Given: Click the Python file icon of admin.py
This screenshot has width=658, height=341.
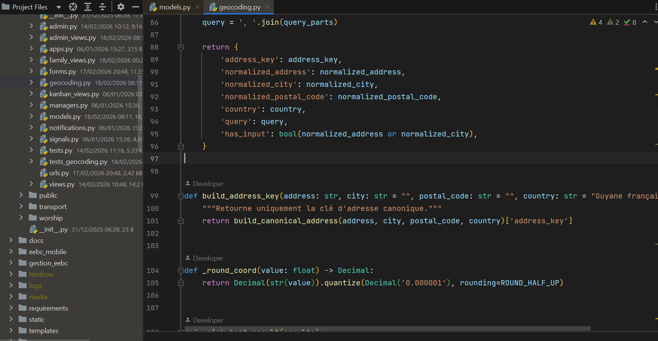Looking at the screenshot, I should pyautogui.click(x=44, y=26).
